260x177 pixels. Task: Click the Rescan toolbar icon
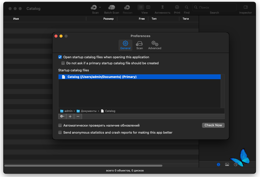[127, 7]
